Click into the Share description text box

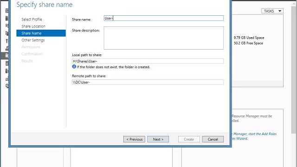tap(164, 38)
